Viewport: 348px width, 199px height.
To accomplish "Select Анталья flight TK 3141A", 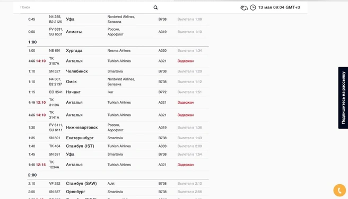I will point(118,115).
